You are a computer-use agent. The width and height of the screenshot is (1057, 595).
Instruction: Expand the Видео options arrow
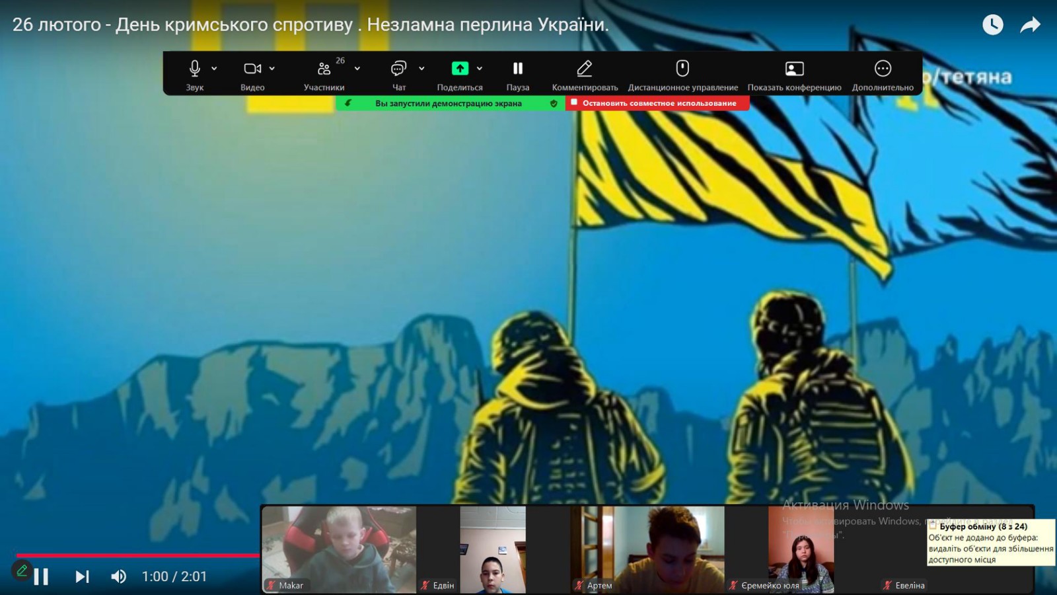pos(272,68)
